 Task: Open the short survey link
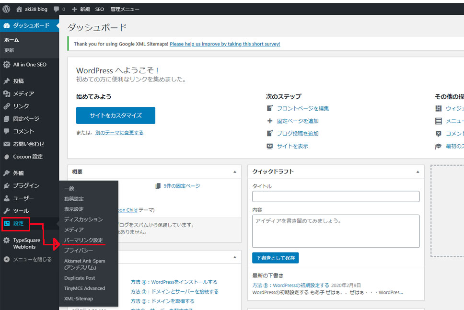(x=225, y=44)
